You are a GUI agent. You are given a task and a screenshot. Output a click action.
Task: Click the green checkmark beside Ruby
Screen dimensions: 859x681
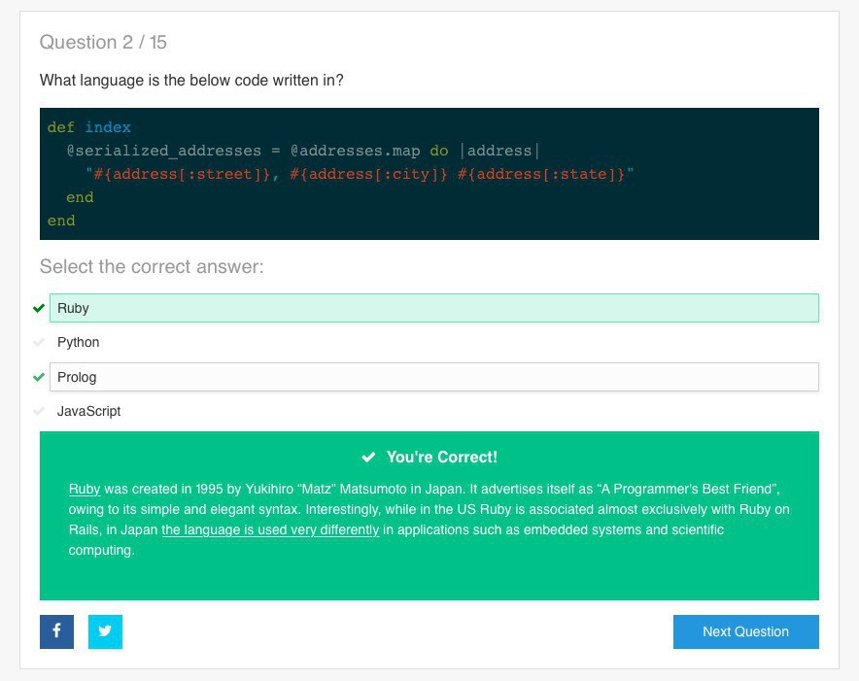(39, 308)
